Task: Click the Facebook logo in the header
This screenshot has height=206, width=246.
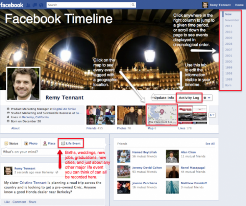Action: pyautogui.click(x=12, y=5)
